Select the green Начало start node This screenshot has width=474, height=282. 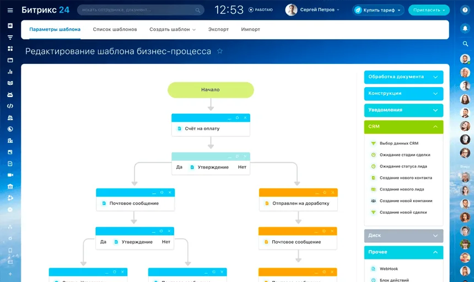click(211, 90)
